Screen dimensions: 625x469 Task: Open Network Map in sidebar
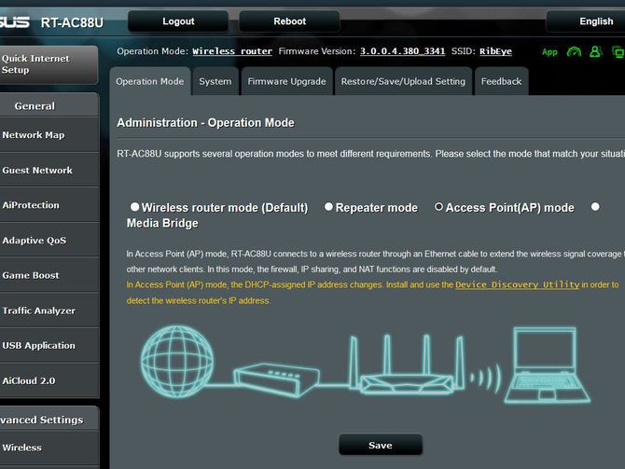coord(49,134)
